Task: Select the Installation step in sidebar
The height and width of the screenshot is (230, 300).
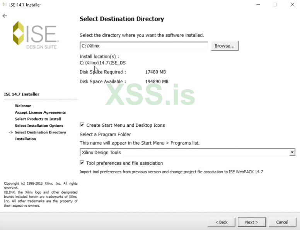Action: coord(26,139)
